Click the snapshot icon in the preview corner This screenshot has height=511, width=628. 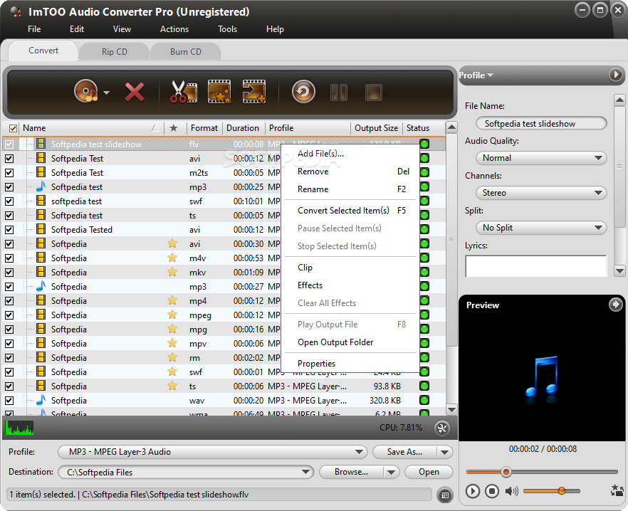tap(617, 490)
